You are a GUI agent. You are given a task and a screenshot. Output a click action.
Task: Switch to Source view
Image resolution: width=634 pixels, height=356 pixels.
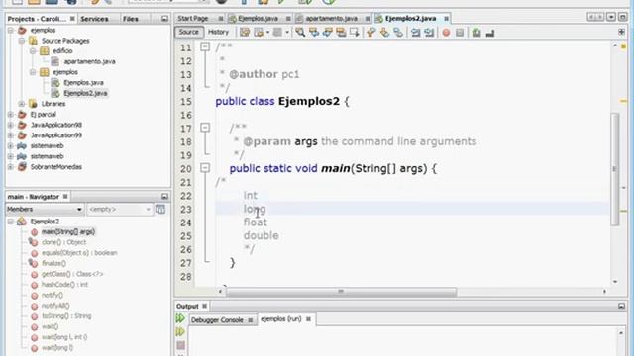point(189,32)
